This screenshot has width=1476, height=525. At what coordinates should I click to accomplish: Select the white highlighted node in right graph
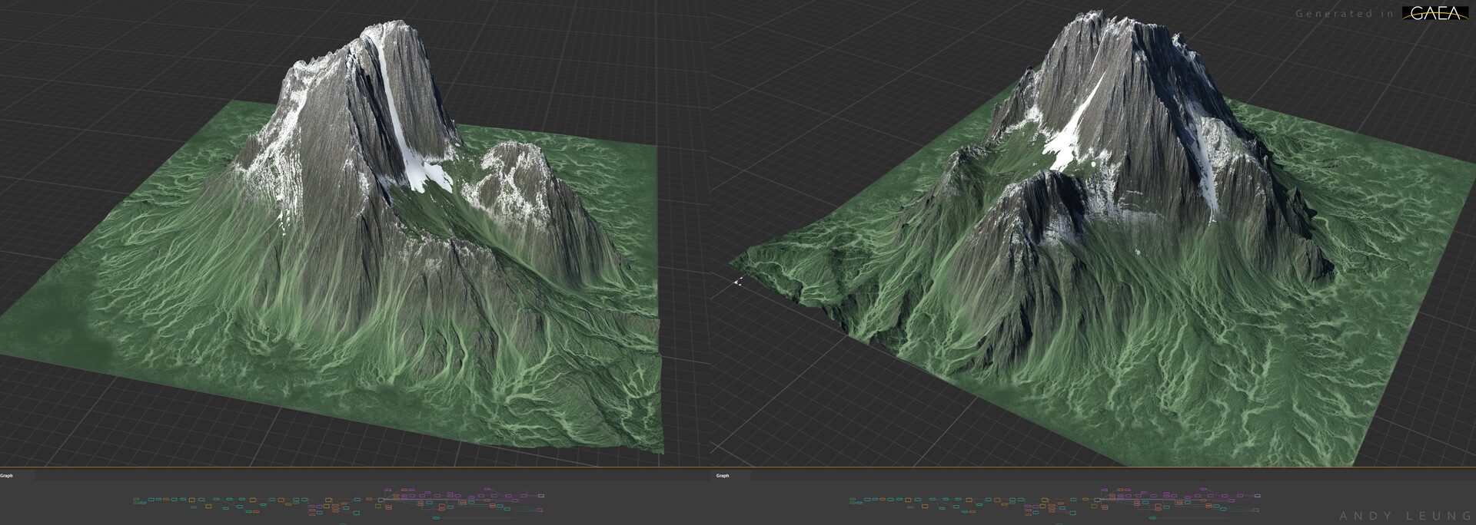pyautogui.click(x=1097, y=500)
